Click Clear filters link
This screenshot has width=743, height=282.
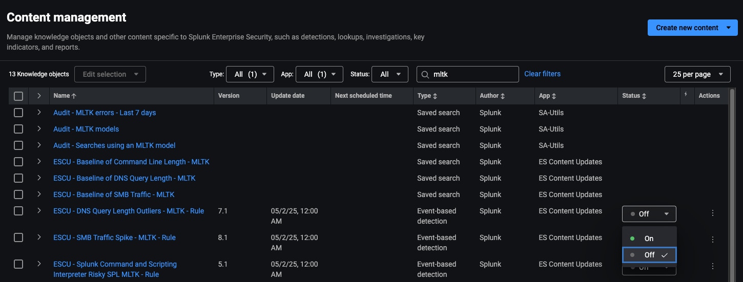pos(542,74)
